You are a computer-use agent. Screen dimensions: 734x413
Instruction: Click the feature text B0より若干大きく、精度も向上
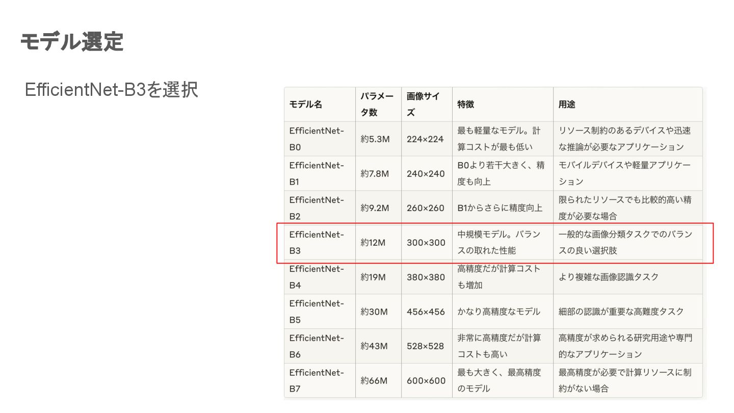click(x=501, y=173)
